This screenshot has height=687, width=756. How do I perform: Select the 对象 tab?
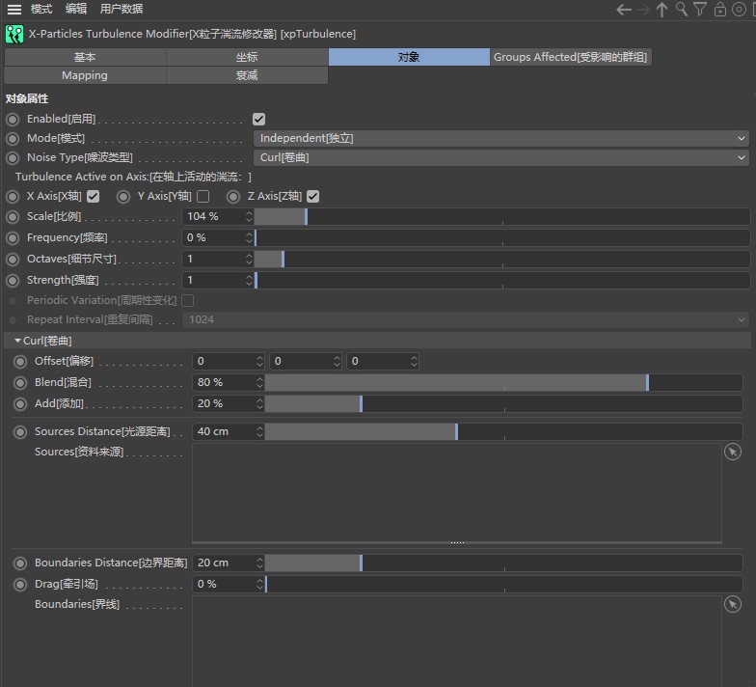coord(409,57)
